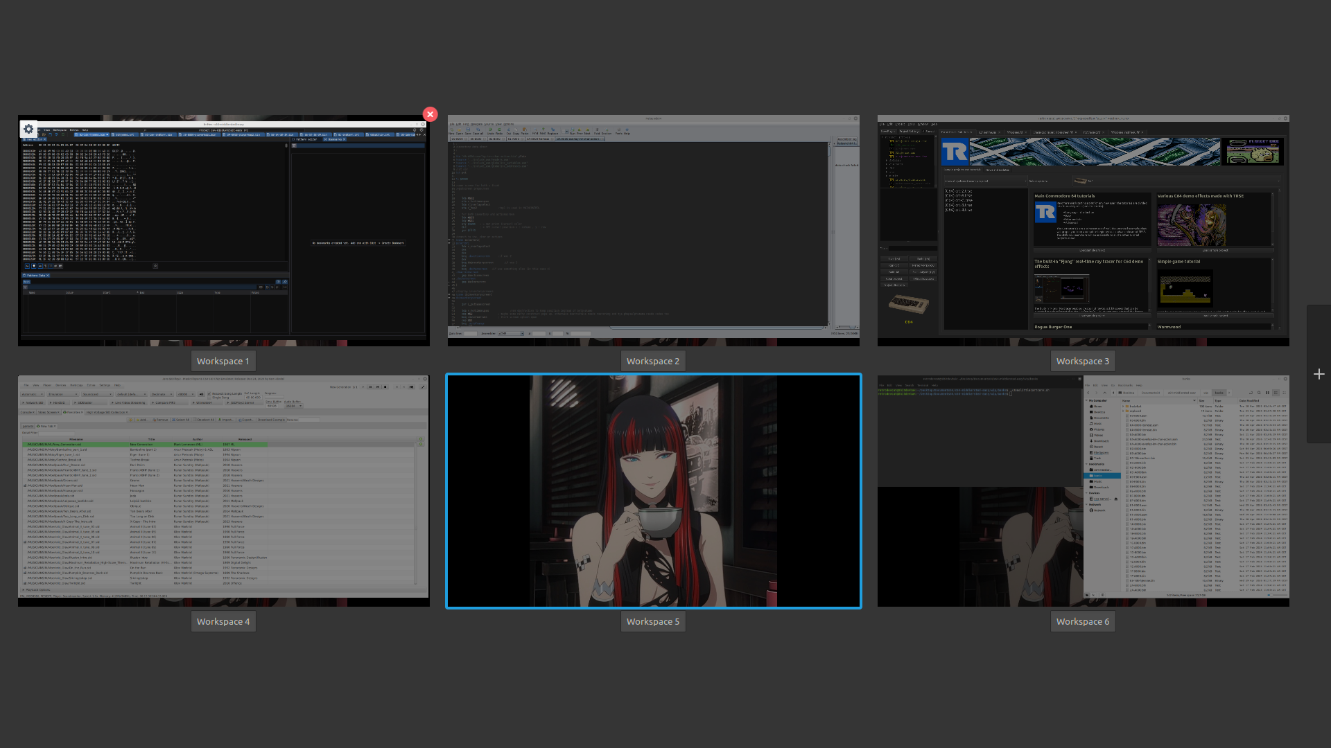Viewport: 1331px width, 748px height.
Task: Click the Workspace 5 name label
Action: pos(653,621)
